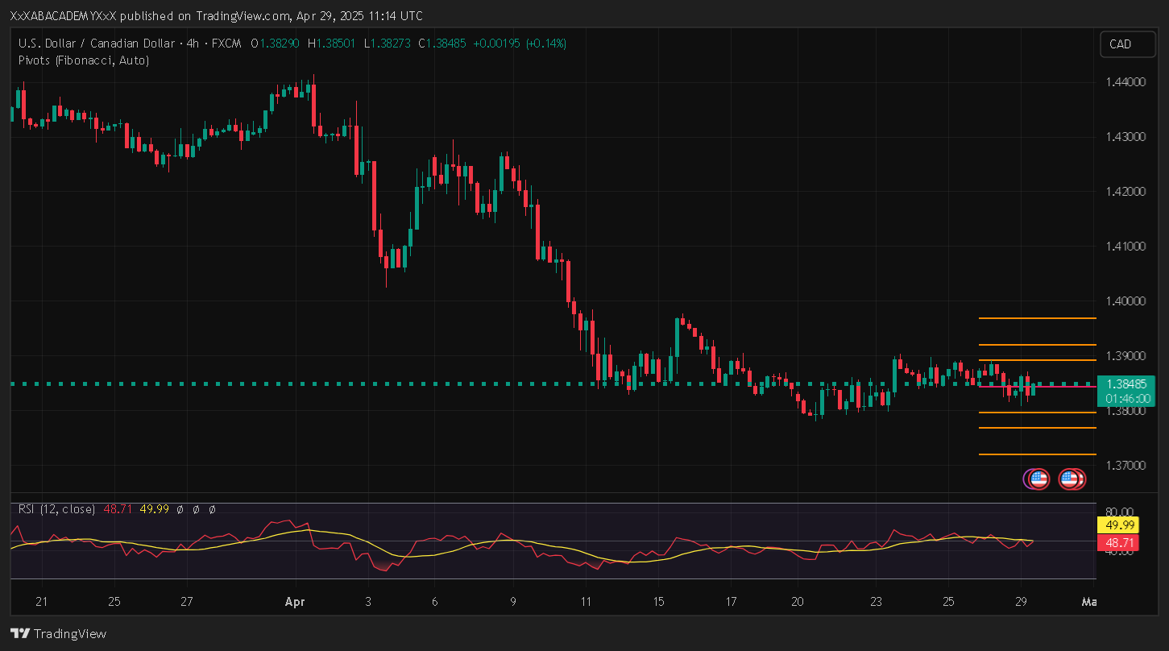Select the Pivots (Fibonacci, Auto) indicator legend
The width and height of the screenshot is (1169, 651).
pyautogui.click(x=84, y=60)
